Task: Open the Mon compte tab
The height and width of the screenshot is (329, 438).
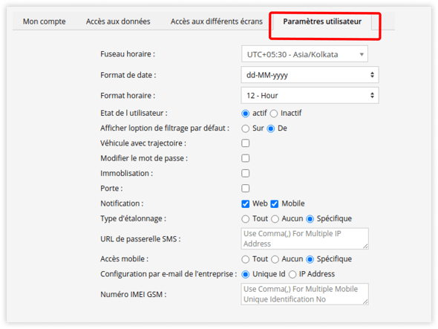Action: click(44, 22)
